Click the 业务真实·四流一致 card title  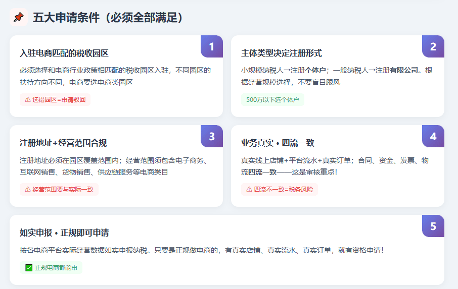(x=278, y=143)
